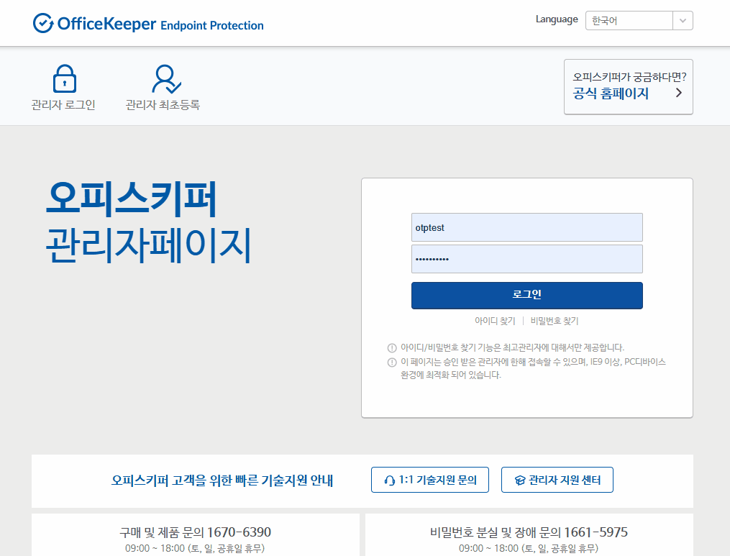Click the headset icon in 1:1 기술지원 문의
Viewport: 730px width, 556px height.
389,480
